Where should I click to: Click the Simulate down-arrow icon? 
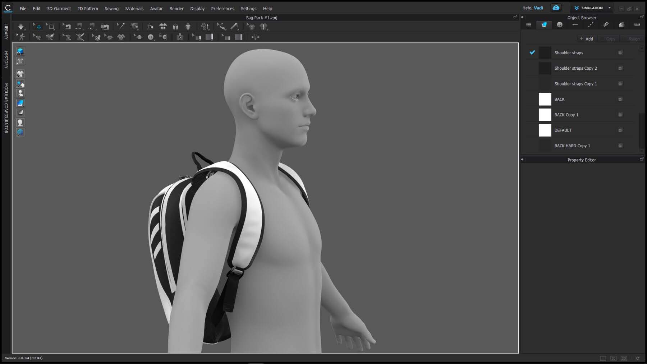(21, 27)
